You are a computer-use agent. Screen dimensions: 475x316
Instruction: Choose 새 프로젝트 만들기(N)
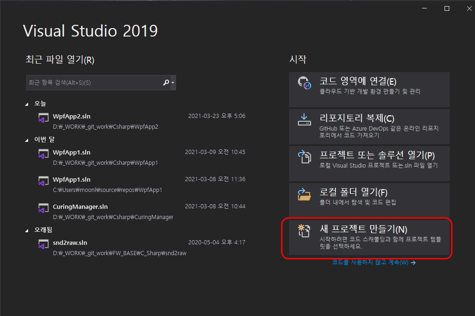[x=369, y=238]
